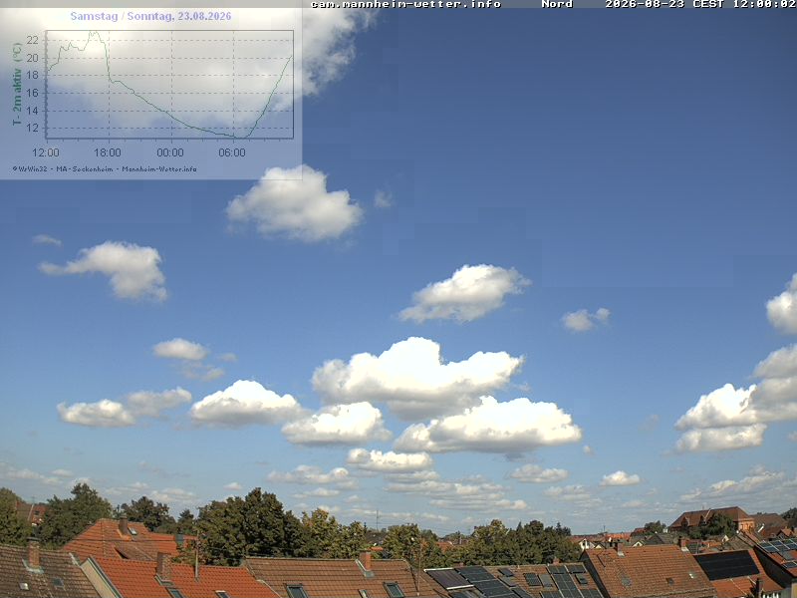Click the 12:00 time axis label
This screenshot has height=598, width=797.
(46, 152)
